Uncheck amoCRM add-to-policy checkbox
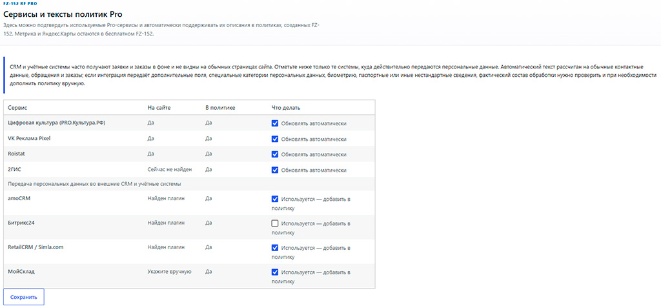This screenshot has width=661, height=306. coord(275,199)
